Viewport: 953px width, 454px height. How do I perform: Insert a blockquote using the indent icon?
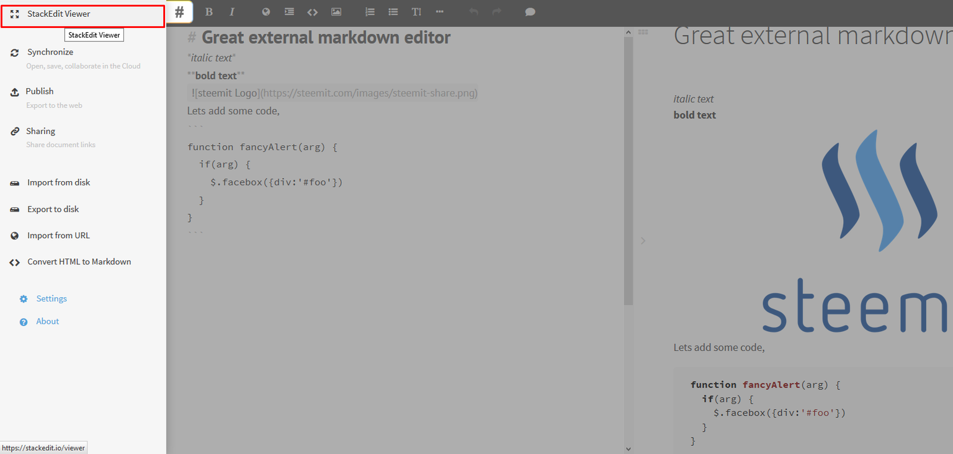pyautogui.click(x=289, y=12)
